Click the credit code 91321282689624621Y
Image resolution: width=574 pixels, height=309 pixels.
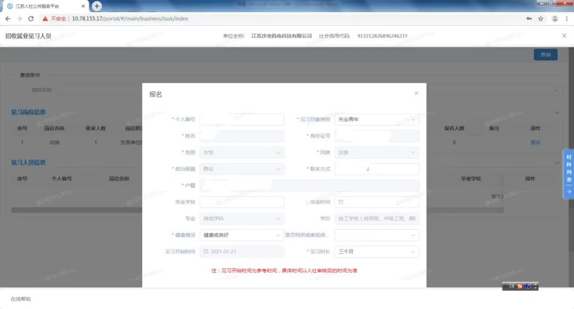(383, 36)
